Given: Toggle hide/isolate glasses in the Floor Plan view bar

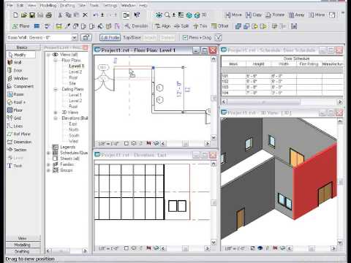Looking at the screenshot, I should click(x=156, y=143).
